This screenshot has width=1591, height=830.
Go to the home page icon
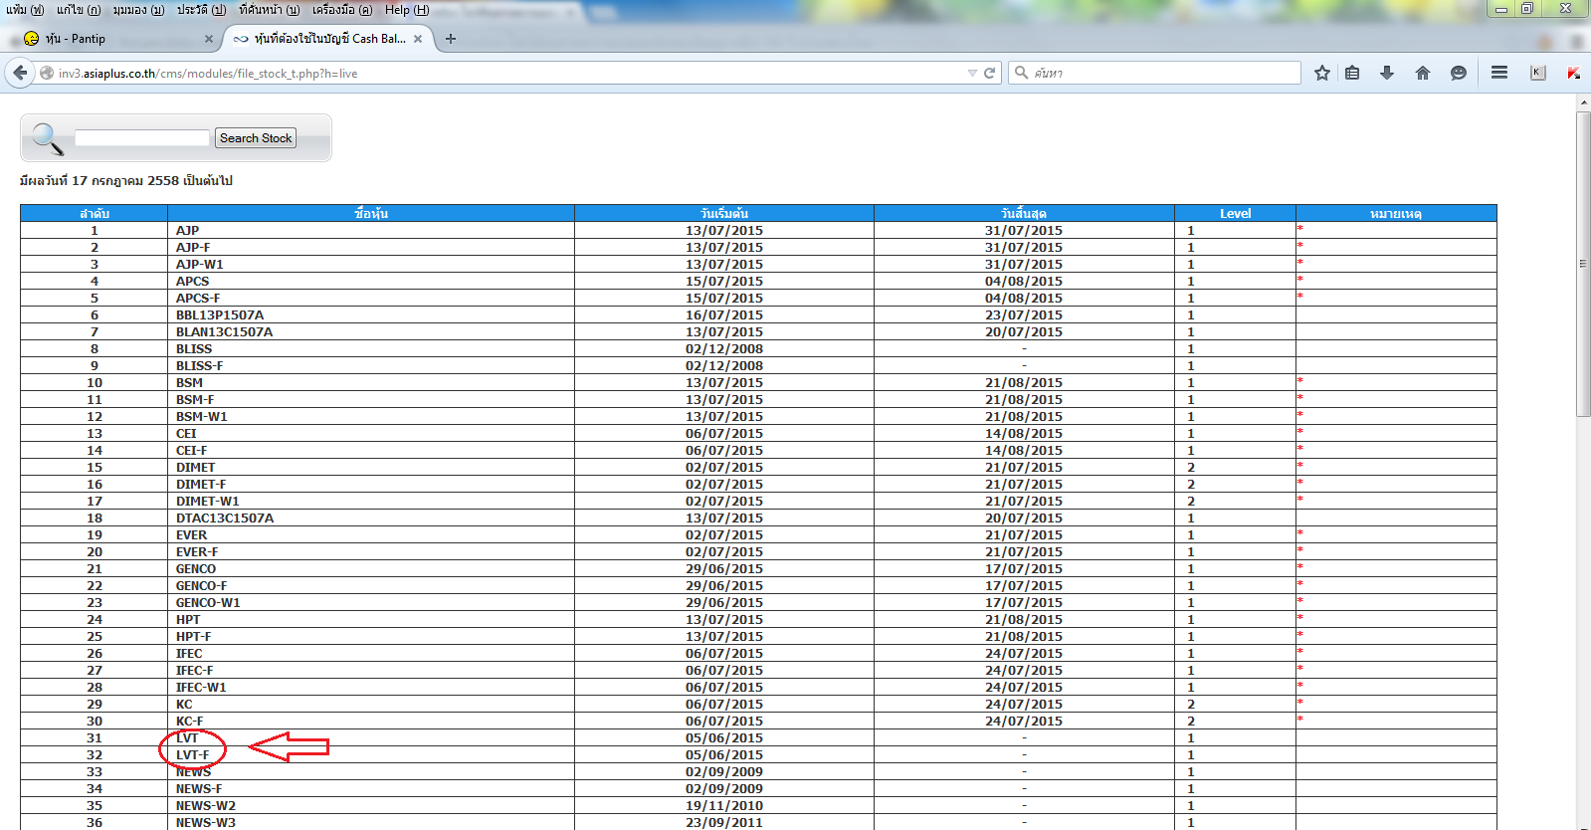(x=1423, y=73)
